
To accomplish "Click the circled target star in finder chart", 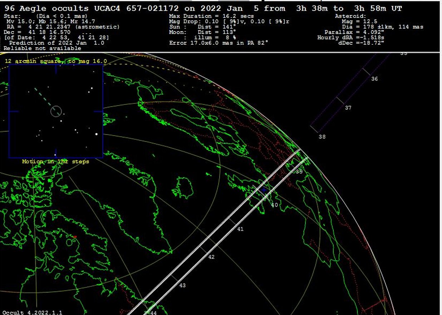I will pyautogui.click(x=56, y=111).
